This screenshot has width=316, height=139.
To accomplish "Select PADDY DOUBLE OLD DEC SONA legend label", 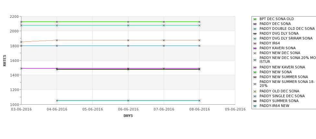I will (x=287, y=29).
